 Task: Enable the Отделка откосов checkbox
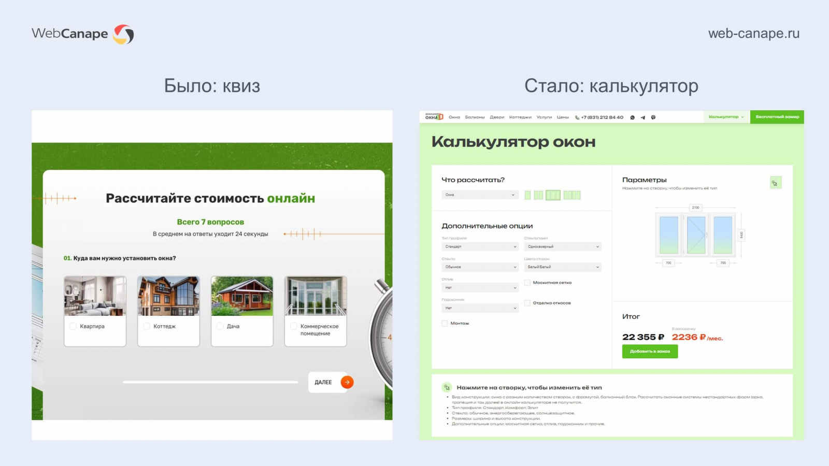(527, 303)
